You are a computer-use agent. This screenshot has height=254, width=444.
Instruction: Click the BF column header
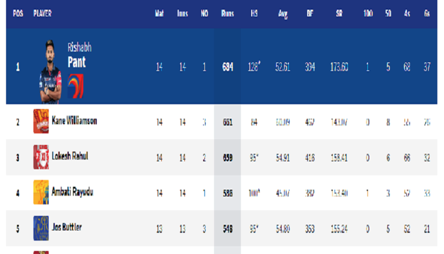click(310, 13)
